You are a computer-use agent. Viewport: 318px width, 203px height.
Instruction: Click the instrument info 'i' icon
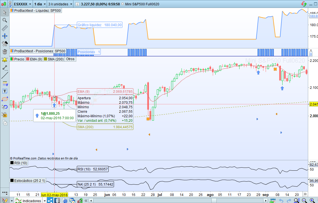[x=77, y=4]
